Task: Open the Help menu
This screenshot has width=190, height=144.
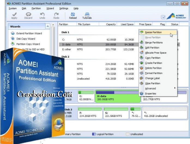Action: (76, 8)
